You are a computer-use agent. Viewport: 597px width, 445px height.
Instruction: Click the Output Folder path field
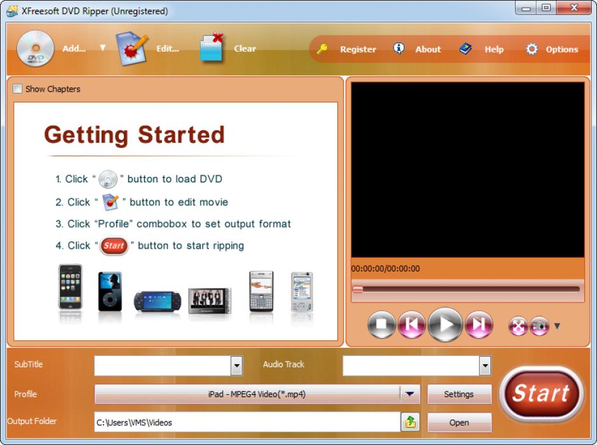tap(248, 422)
